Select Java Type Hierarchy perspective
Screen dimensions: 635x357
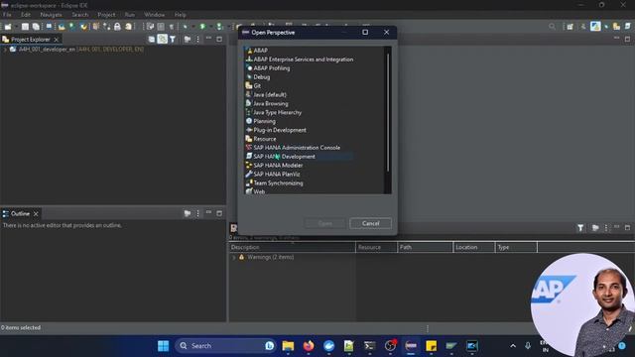point(274,112)
